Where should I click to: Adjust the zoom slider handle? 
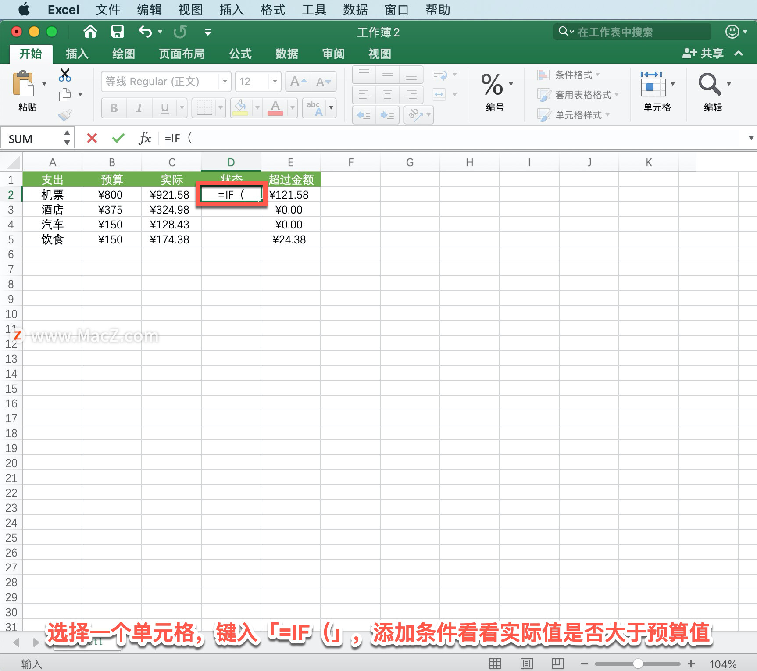(638, 664)
